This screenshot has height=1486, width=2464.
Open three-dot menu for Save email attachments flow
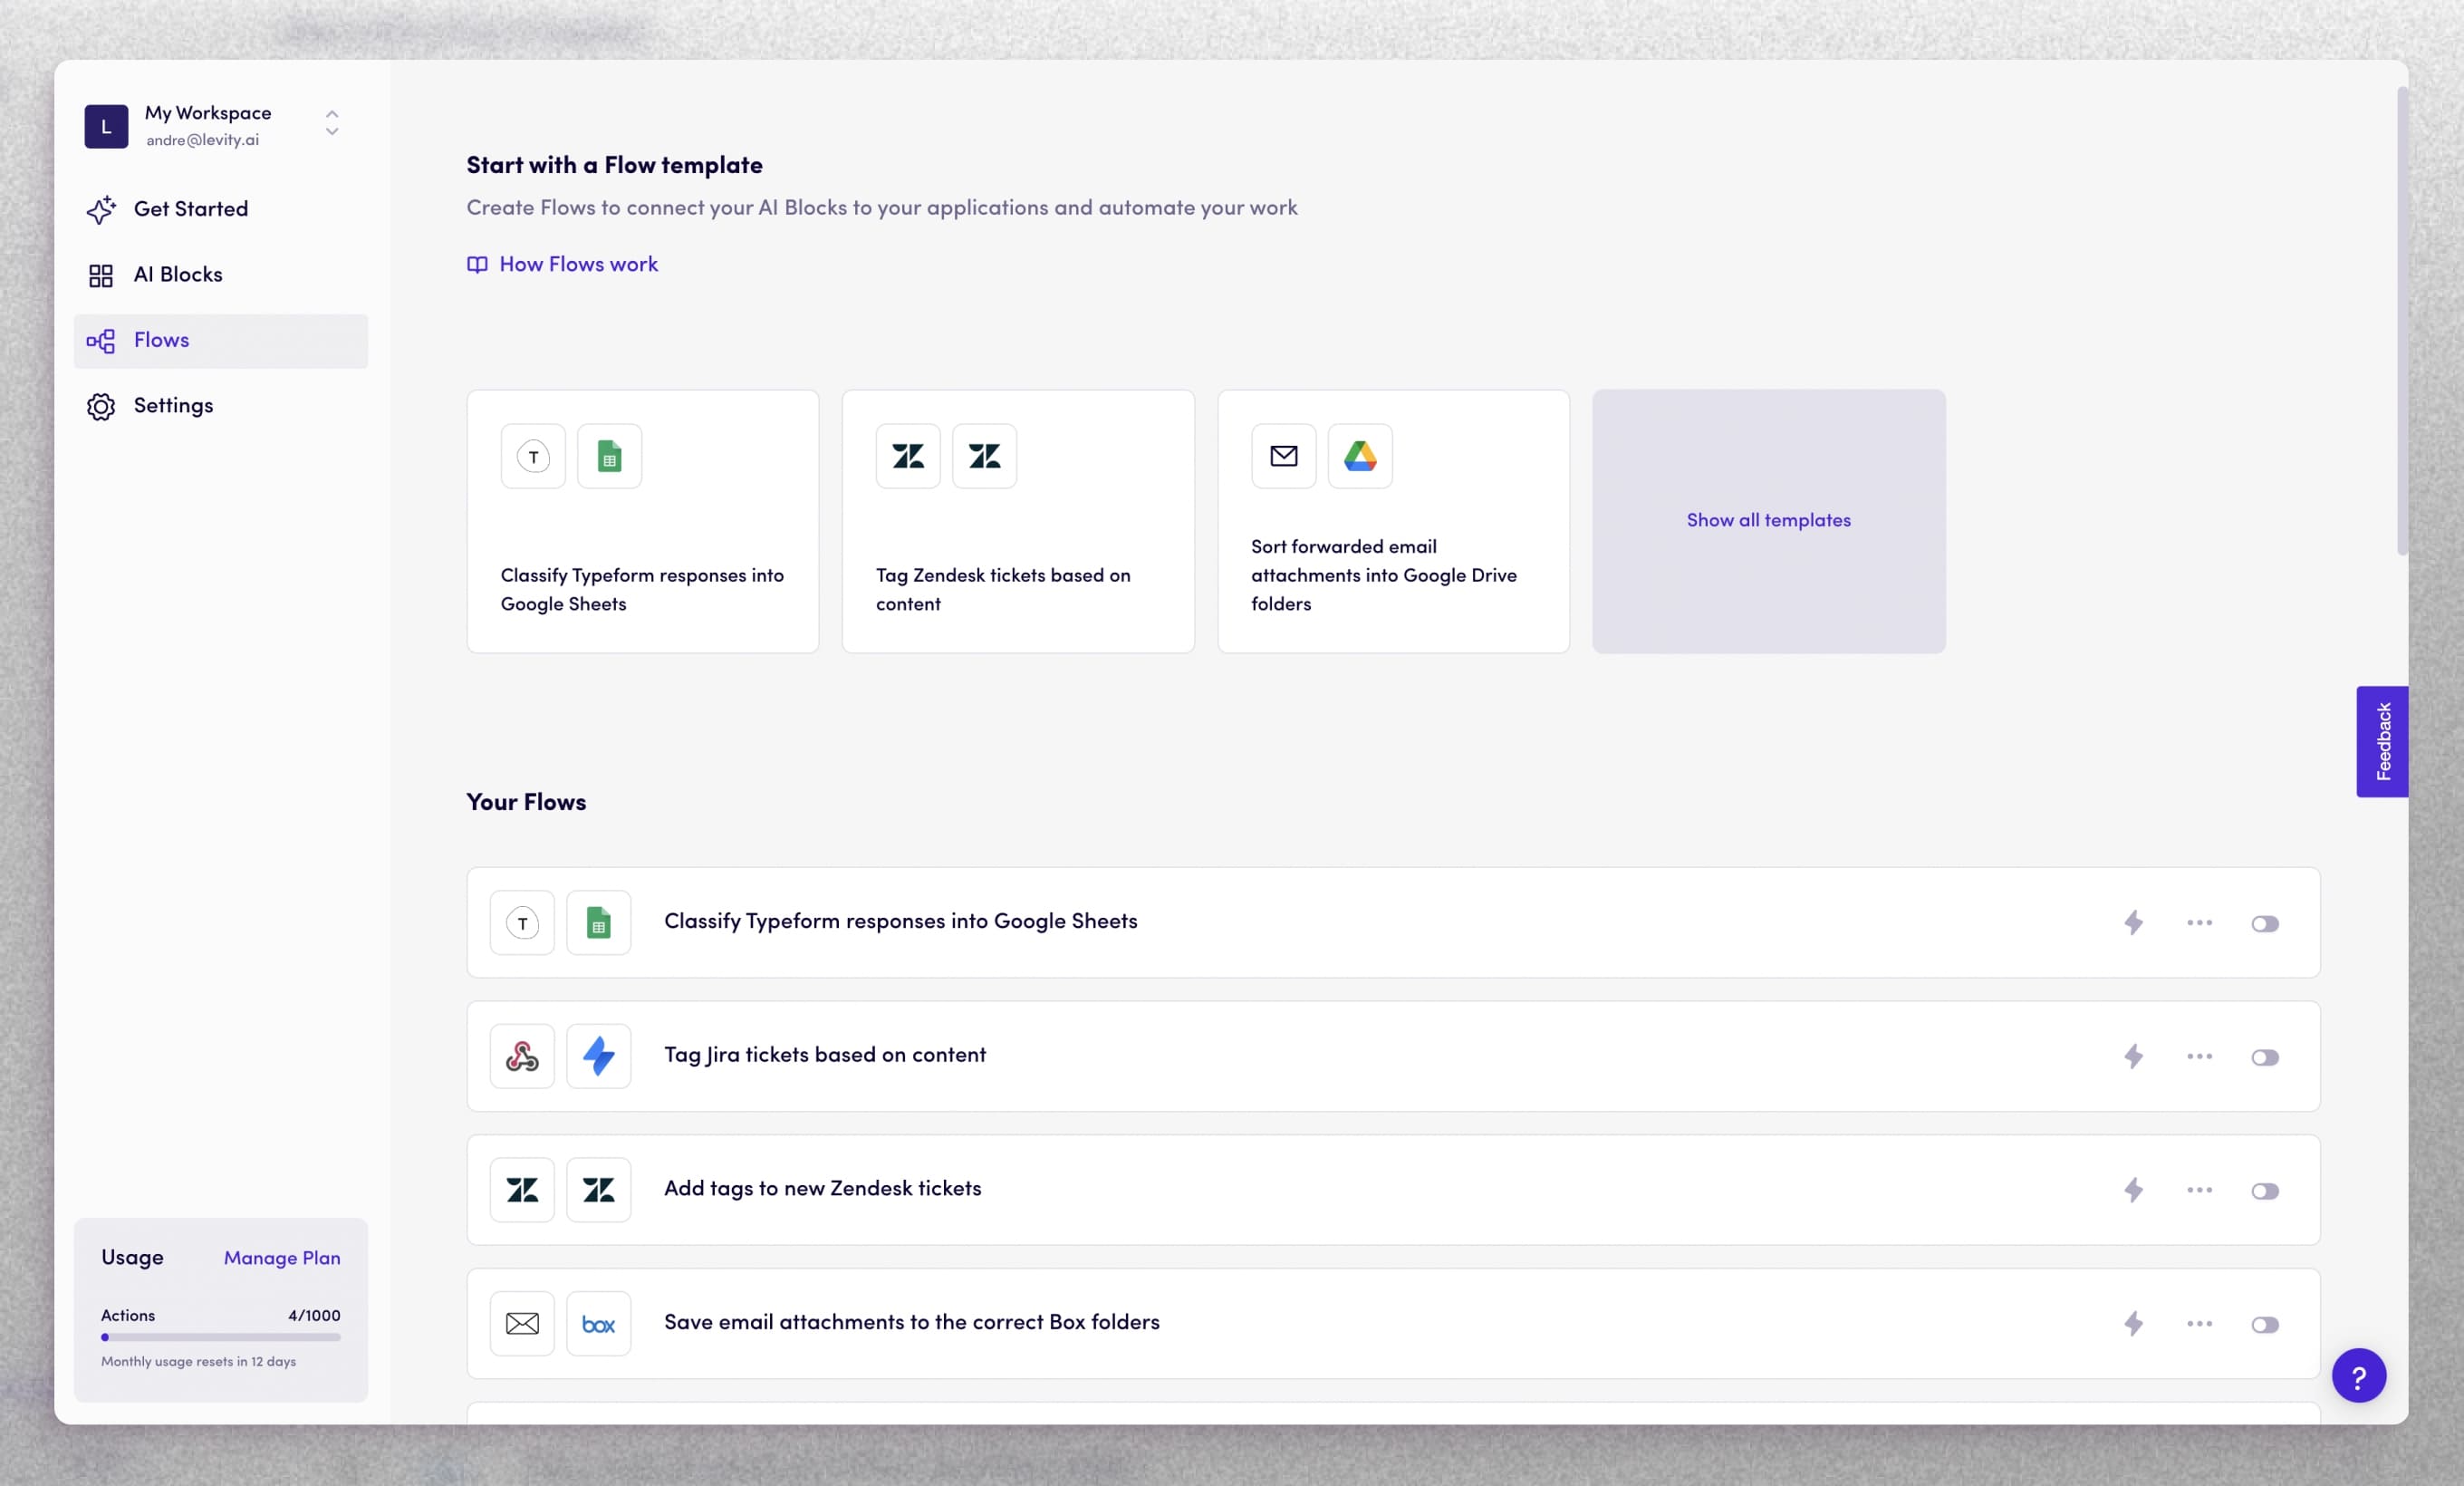2199,1324
